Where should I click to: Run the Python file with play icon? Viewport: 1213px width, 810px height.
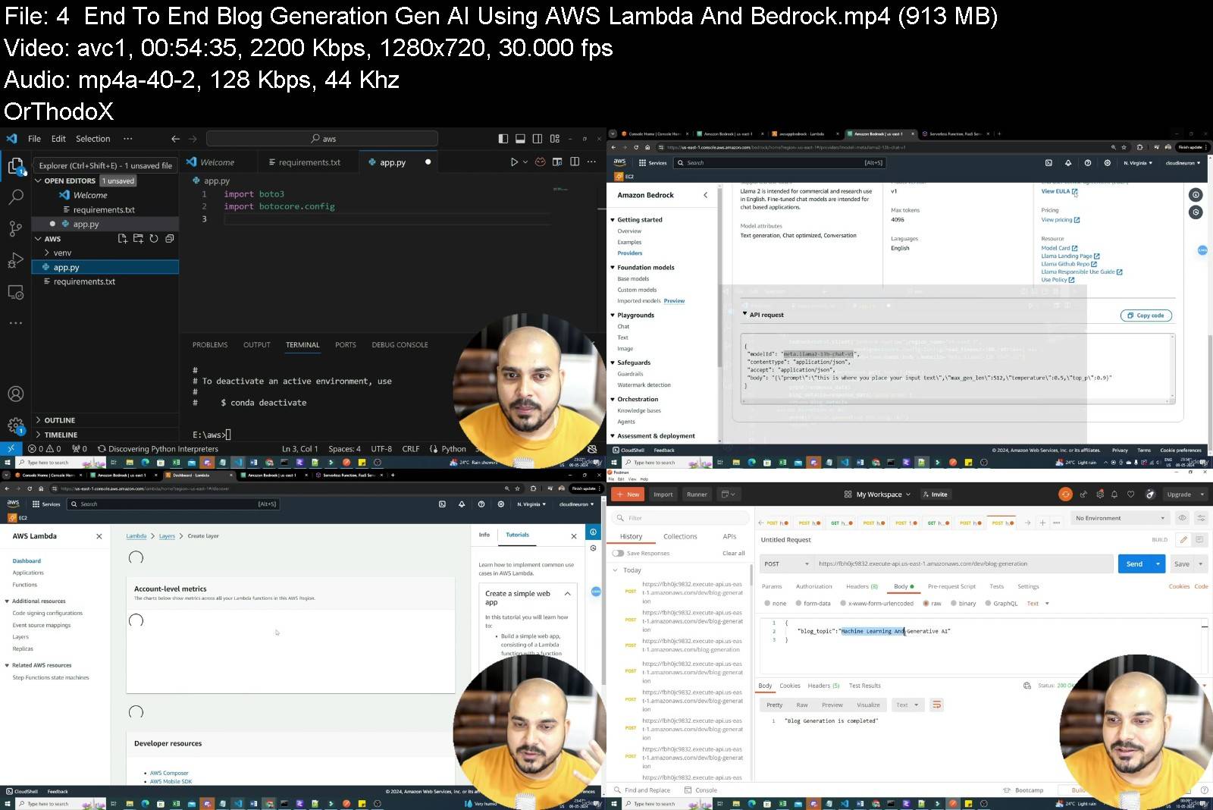click(514, 162)
